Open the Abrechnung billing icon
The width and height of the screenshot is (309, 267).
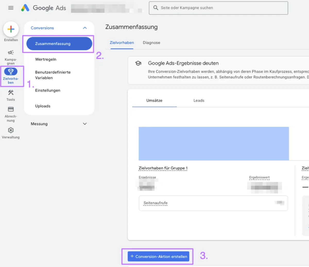pos(11,109)
